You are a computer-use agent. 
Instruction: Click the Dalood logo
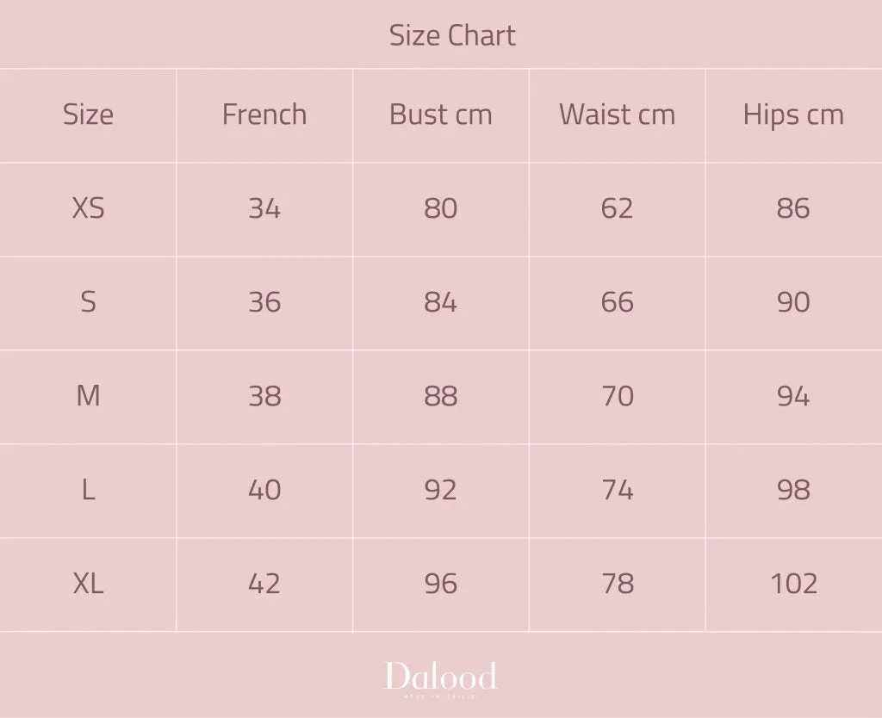(440, 679)
